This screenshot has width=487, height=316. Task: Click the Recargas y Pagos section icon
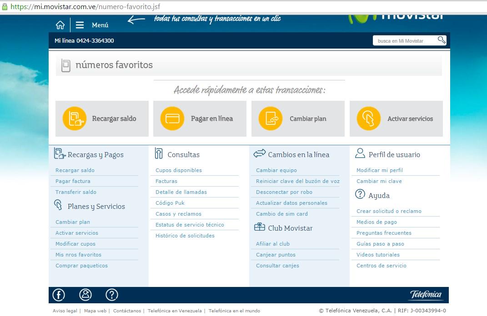click(60, 153)
